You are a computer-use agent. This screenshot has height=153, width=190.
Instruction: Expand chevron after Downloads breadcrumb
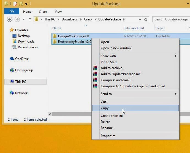[x=81, y=19]
